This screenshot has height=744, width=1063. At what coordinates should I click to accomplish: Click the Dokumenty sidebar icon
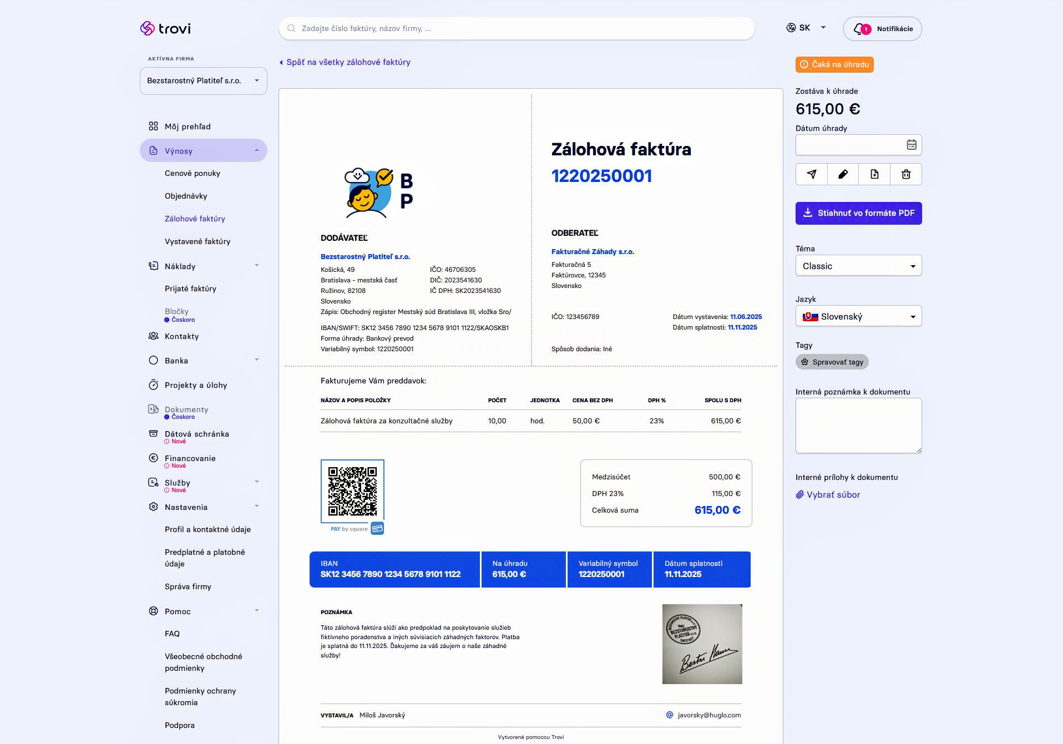[x=154, y=409]
